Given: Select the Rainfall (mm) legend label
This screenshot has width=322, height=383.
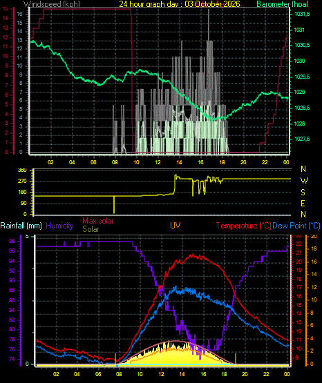Looking at the screenshot, I should [21, 226].
